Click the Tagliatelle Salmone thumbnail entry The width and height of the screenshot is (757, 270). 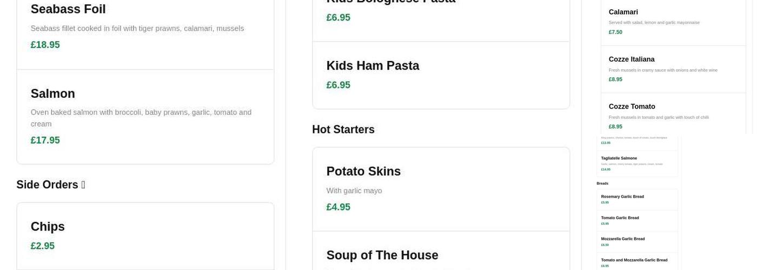click(x=619, y=158)
